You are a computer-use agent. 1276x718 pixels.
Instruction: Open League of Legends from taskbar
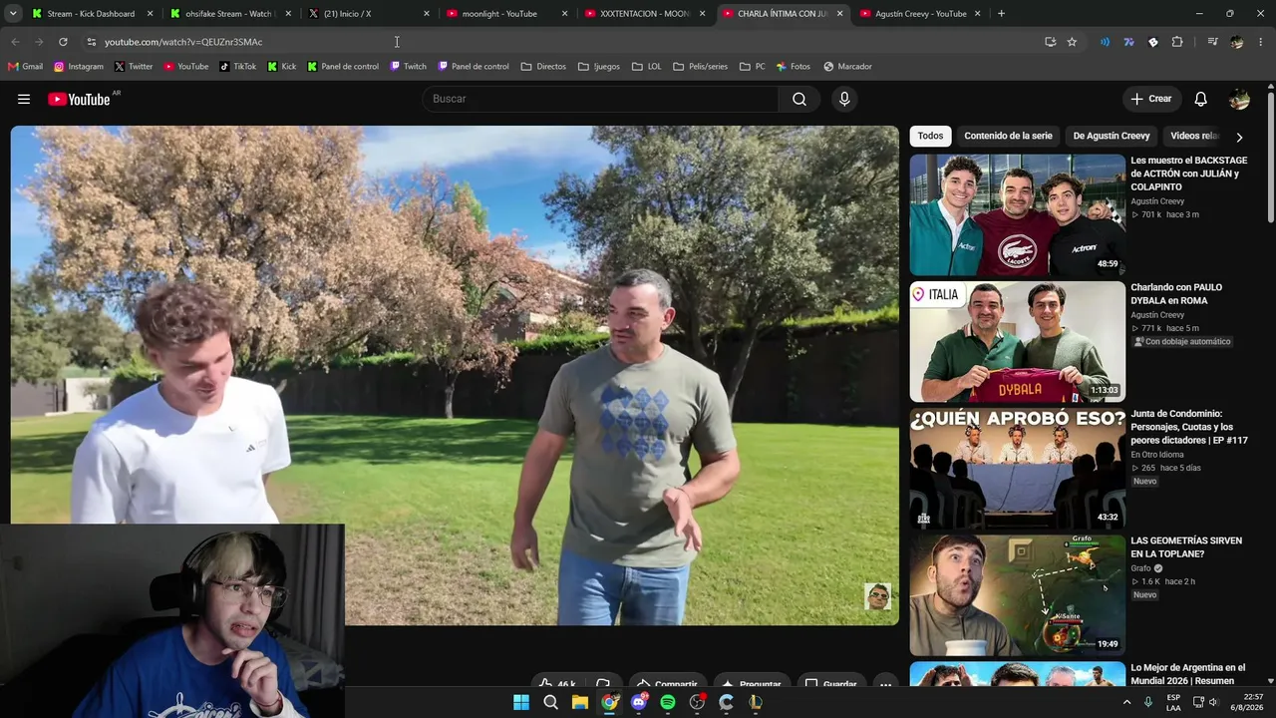coord(756,702)
